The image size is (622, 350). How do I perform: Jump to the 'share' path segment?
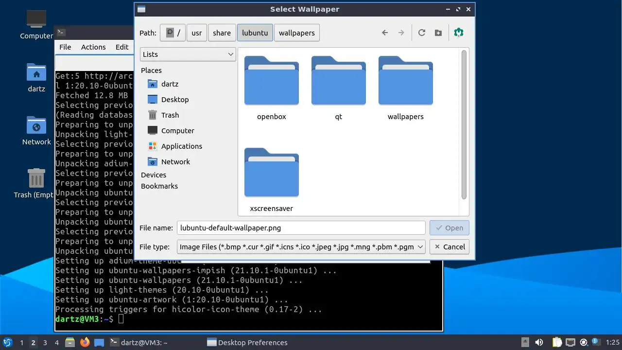pos(222,33)
